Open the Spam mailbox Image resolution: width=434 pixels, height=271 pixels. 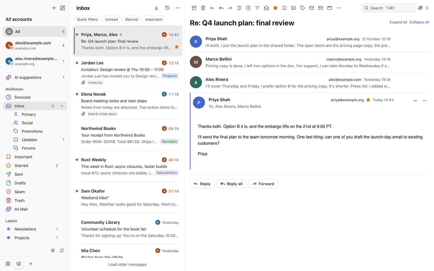click(x=35, y=192)
